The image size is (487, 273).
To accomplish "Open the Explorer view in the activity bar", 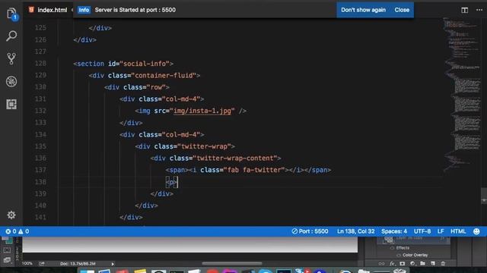I will [x=11, y=14].
